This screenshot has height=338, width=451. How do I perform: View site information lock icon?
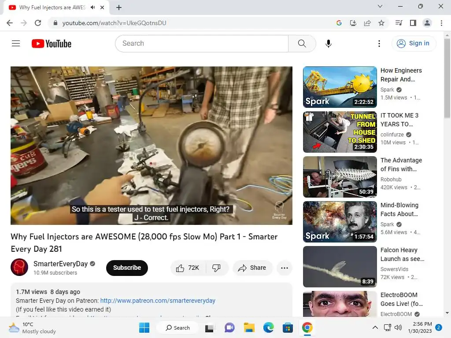[55, 23]
